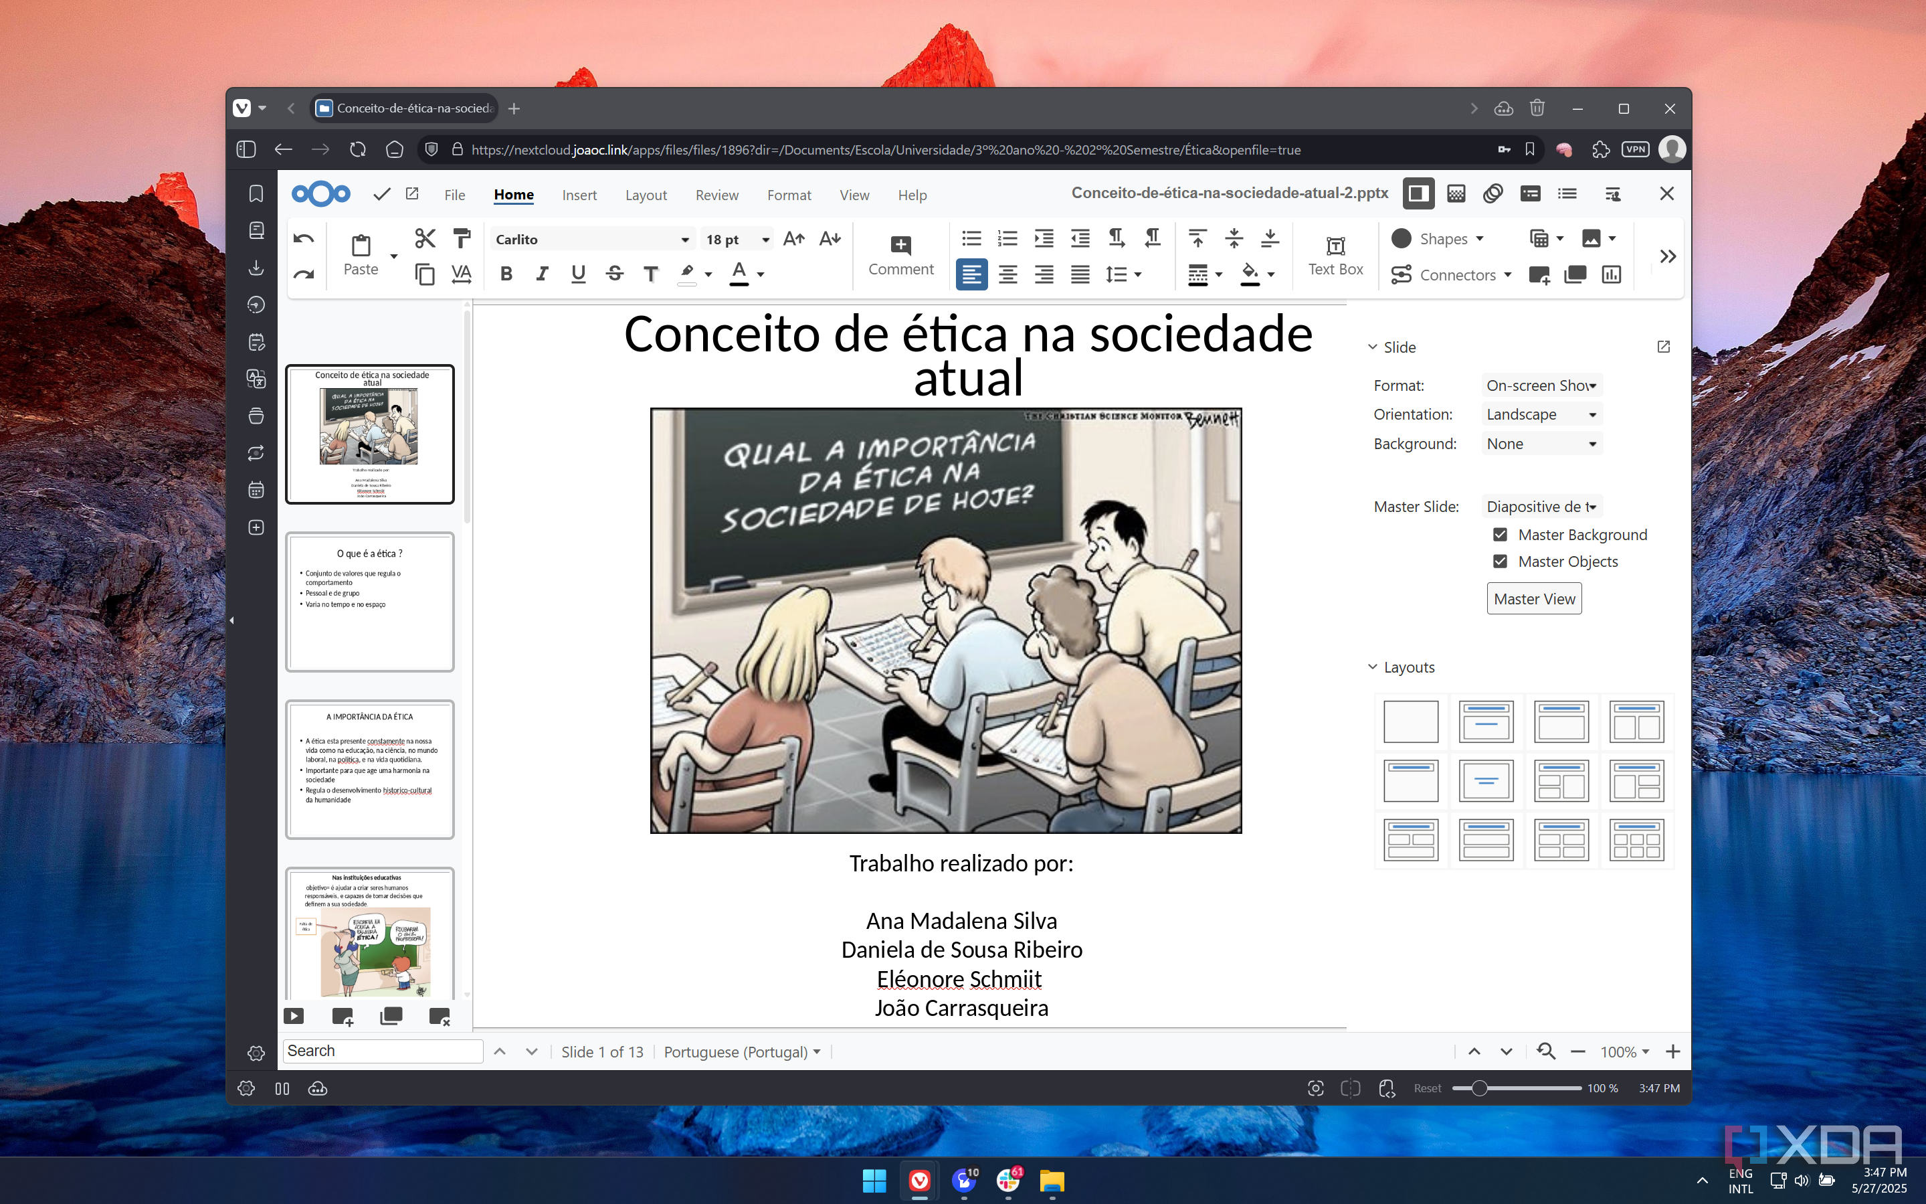Uncheck Master Objects checkbox
This screenshot has width=1926, height=1204.
click(x=1501, y=562)
